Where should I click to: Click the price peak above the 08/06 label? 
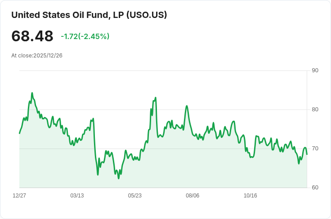tap(187, 106)
